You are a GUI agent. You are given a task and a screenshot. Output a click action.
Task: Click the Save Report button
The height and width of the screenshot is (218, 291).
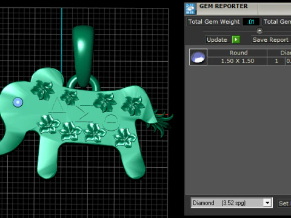271,39
